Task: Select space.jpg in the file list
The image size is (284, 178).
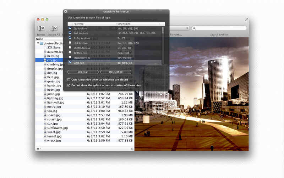Action: (x=54, y=115)
